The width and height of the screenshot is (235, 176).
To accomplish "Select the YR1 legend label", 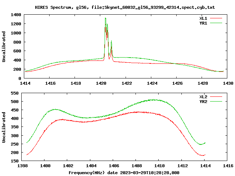I will tap(203, 23).
